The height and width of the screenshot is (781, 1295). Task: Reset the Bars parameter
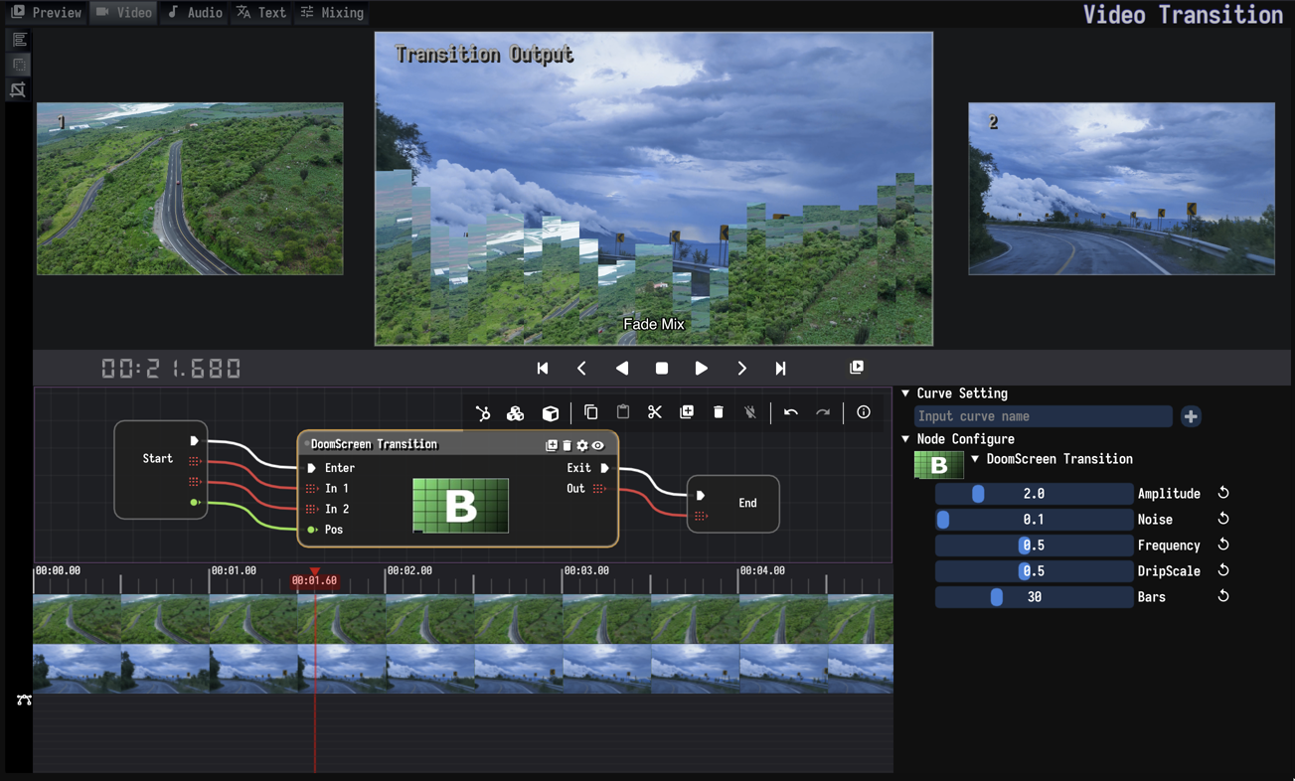[1223, 596]
